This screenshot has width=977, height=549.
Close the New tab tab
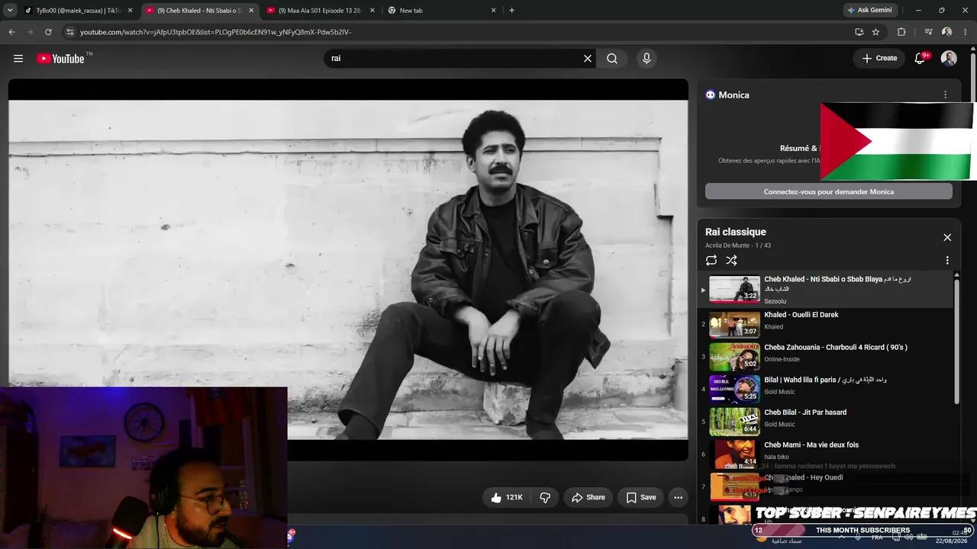click(493, 11)
